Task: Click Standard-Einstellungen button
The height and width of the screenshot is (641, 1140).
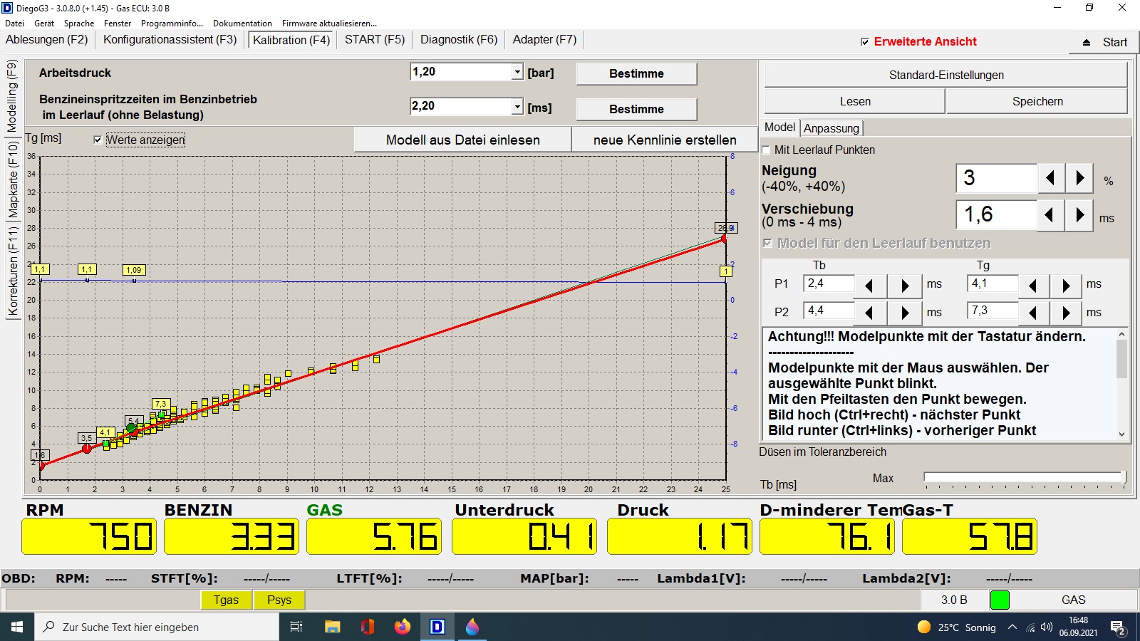Action: pyautogui.click(x=946, y=75)
